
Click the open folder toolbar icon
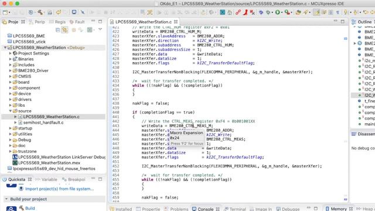298,12
